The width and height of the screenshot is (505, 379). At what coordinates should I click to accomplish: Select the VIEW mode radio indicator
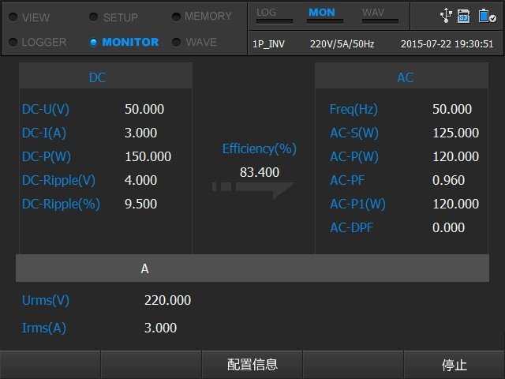[13, 17]
